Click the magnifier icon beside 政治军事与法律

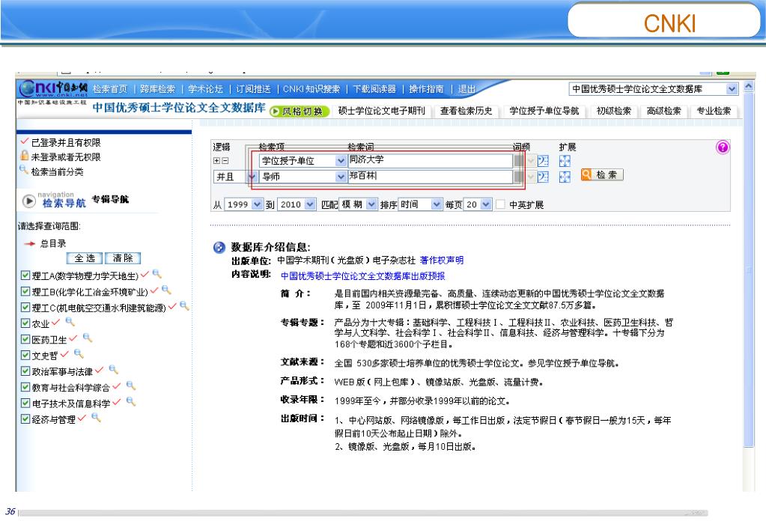(113, 369)
